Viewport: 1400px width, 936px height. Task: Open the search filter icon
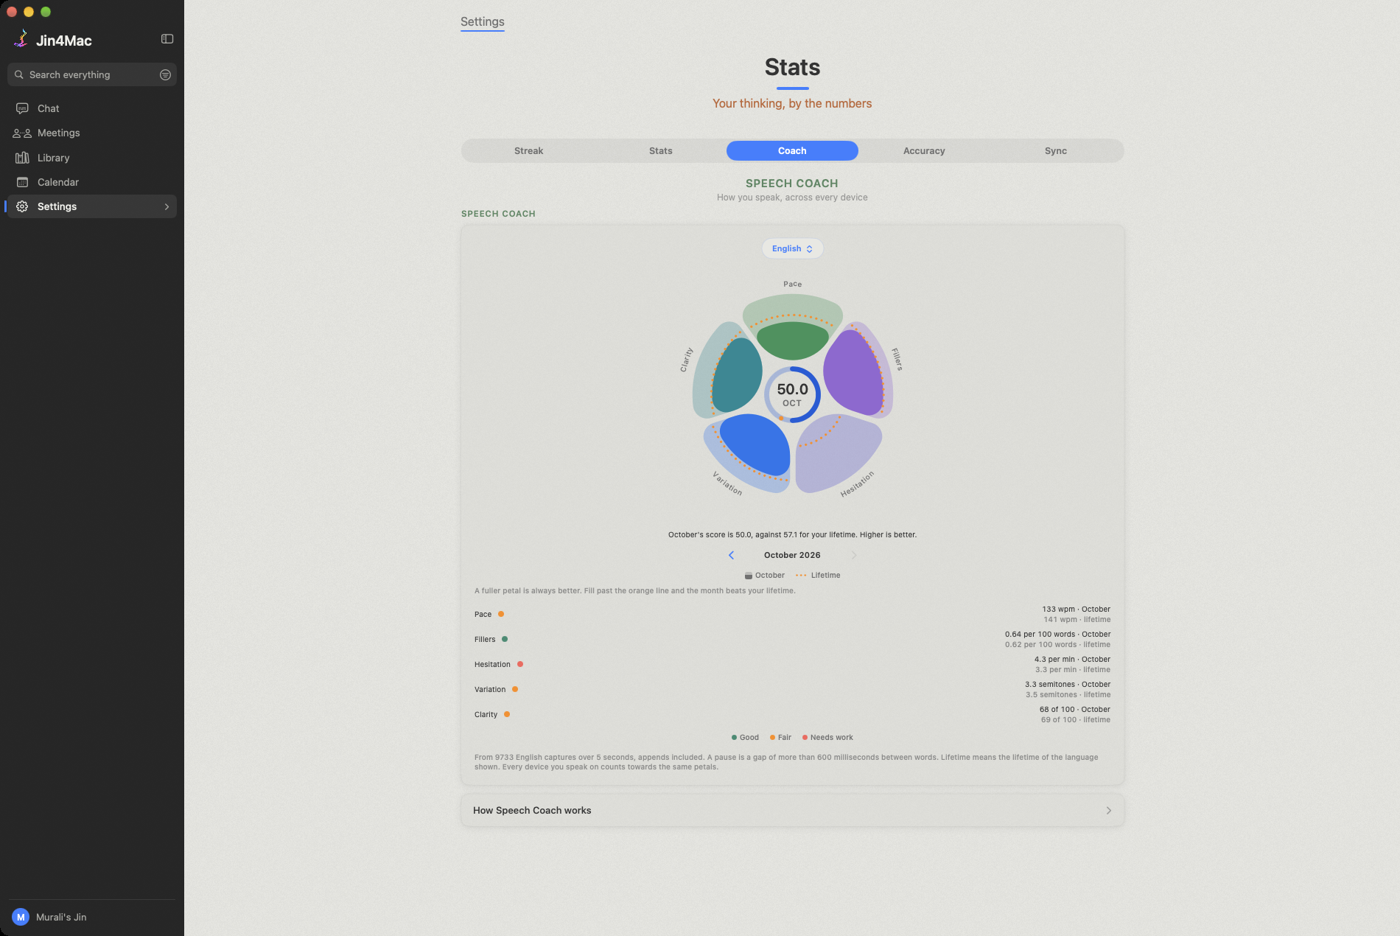tap(165, 74)
